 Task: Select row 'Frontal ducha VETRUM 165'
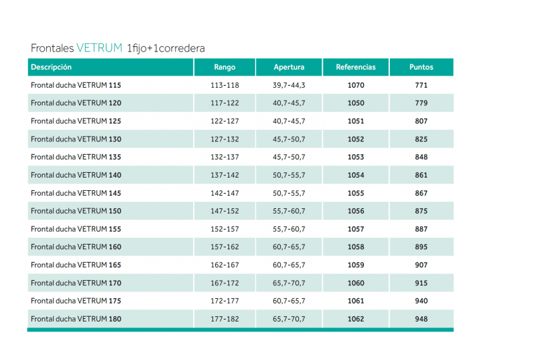[241, 265]
